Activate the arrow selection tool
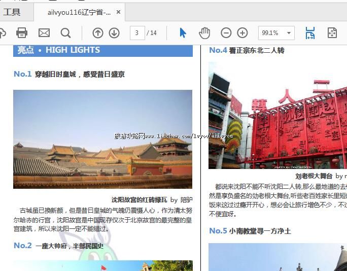Image resolution: width=347 pixels, height=271 pixels. pos(183,33)
